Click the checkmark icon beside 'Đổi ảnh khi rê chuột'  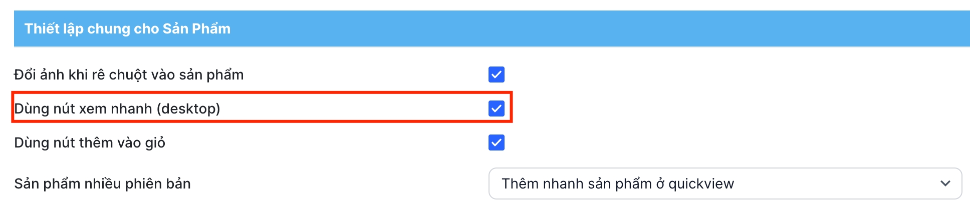(x=496, y=74)
